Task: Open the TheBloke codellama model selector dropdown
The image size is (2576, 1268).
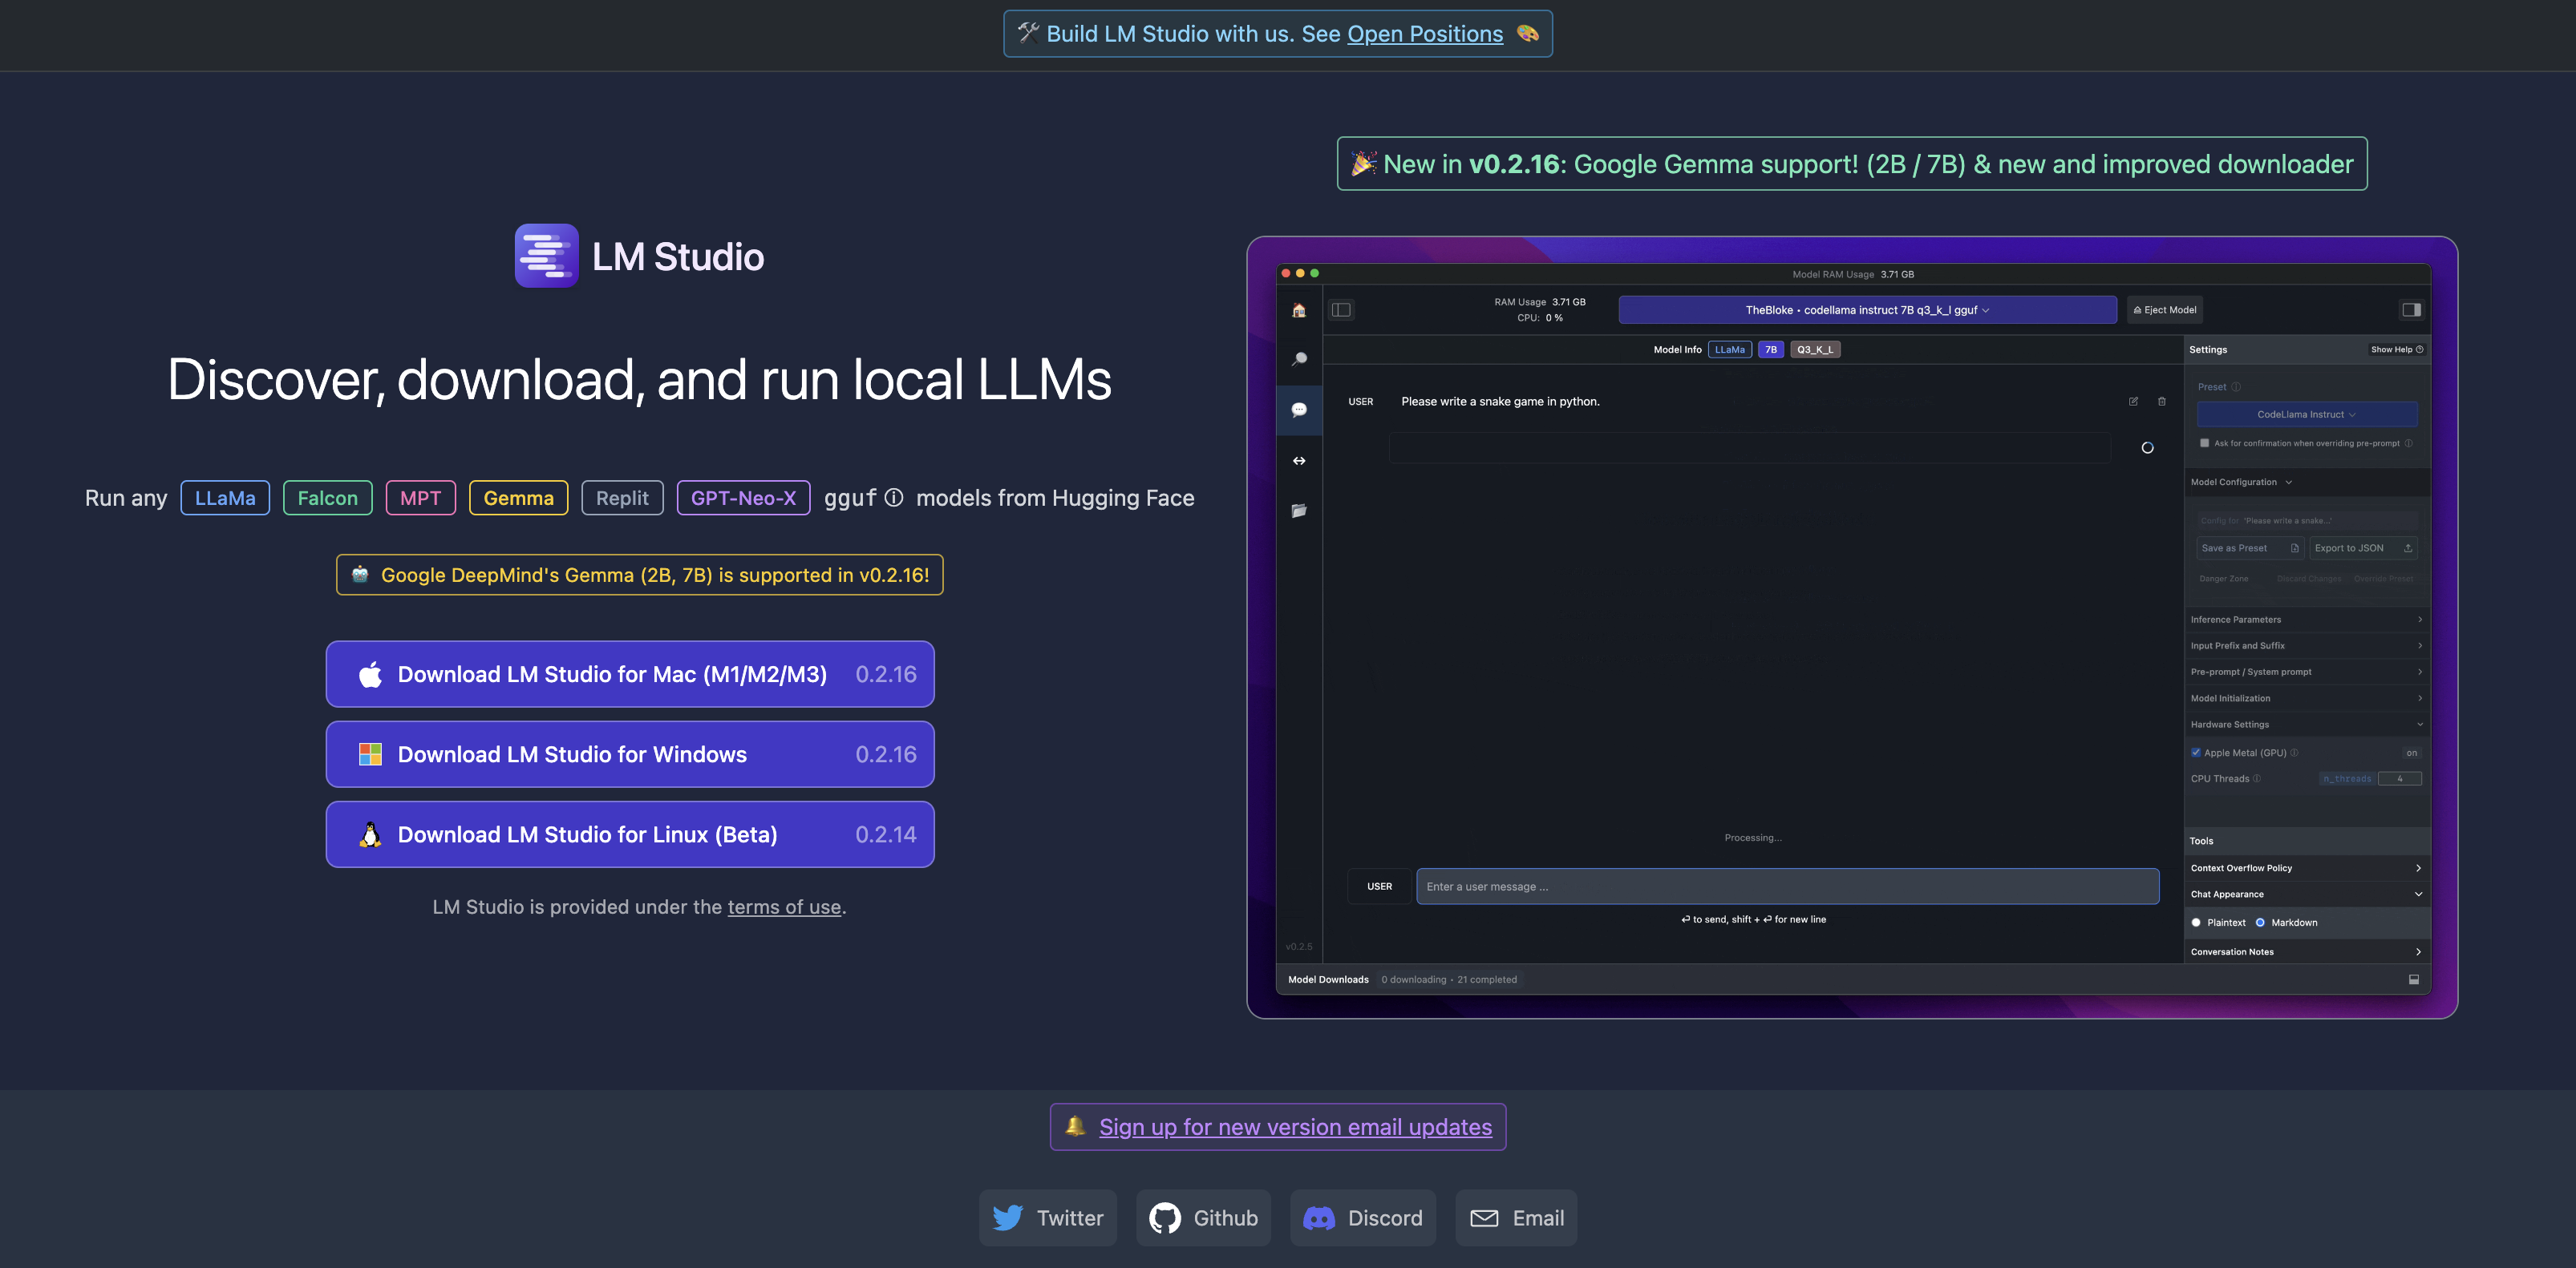Action: 1867,309
